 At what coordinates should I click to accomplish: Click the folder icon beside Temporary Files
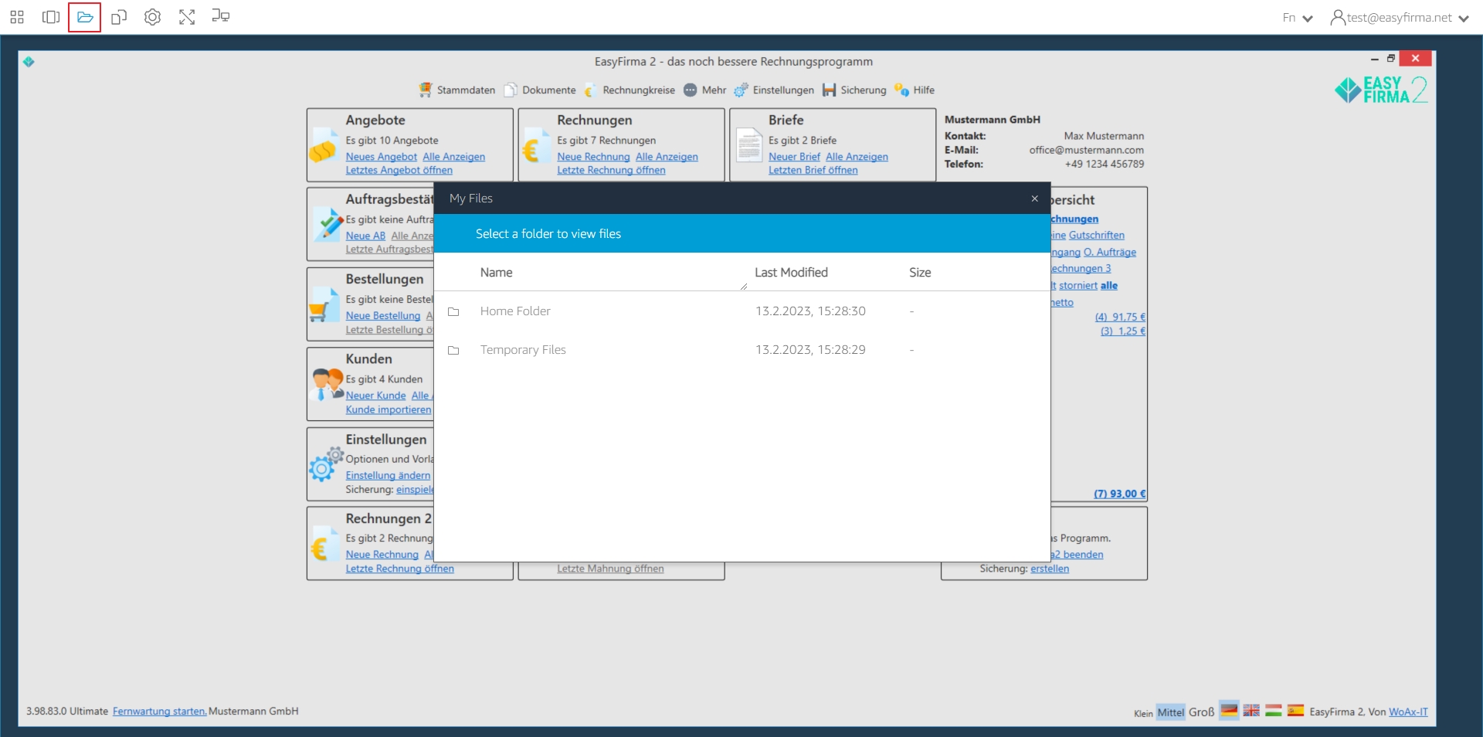click(x=453, y=351)
